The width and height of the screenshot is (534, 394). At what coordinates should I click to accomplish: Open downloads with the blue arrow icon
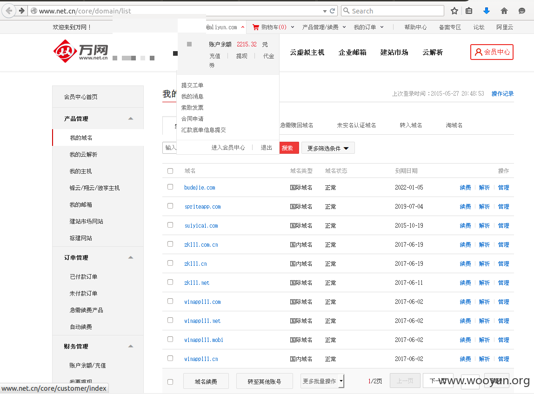(487, 11)
